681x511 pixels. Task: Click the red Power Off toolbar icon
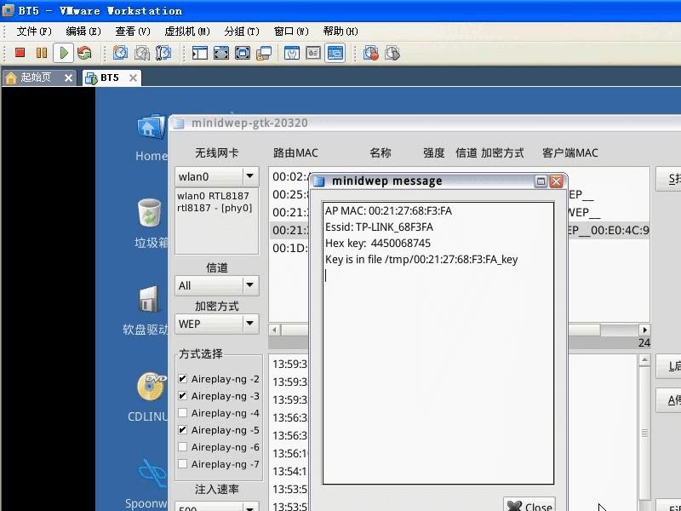(20, 53)
